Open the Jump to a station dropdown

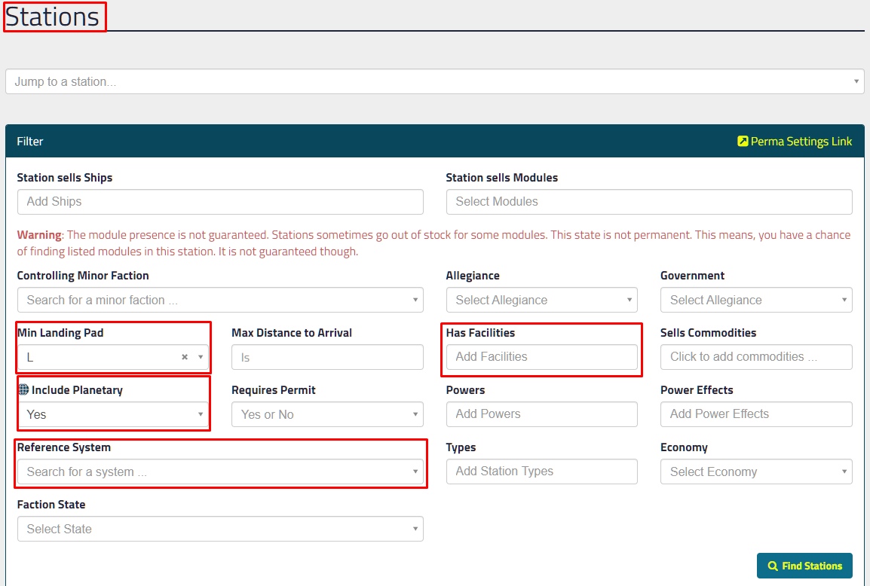coord(434,81)
